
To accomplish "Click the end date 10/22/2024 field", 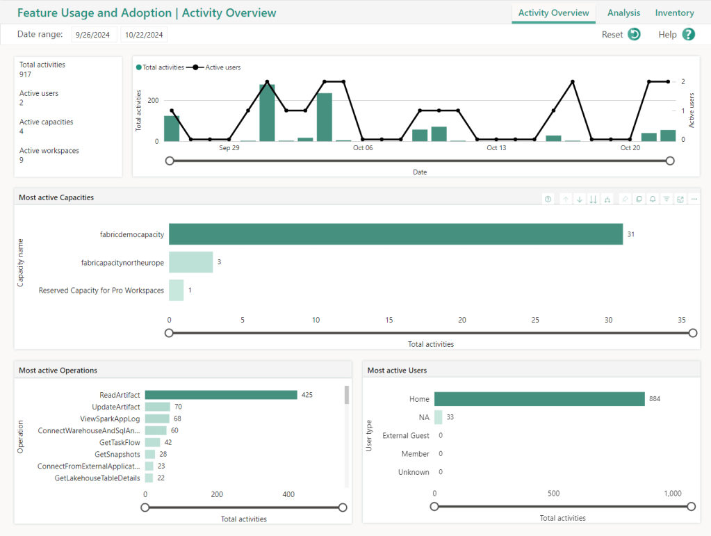I will 144,35.
